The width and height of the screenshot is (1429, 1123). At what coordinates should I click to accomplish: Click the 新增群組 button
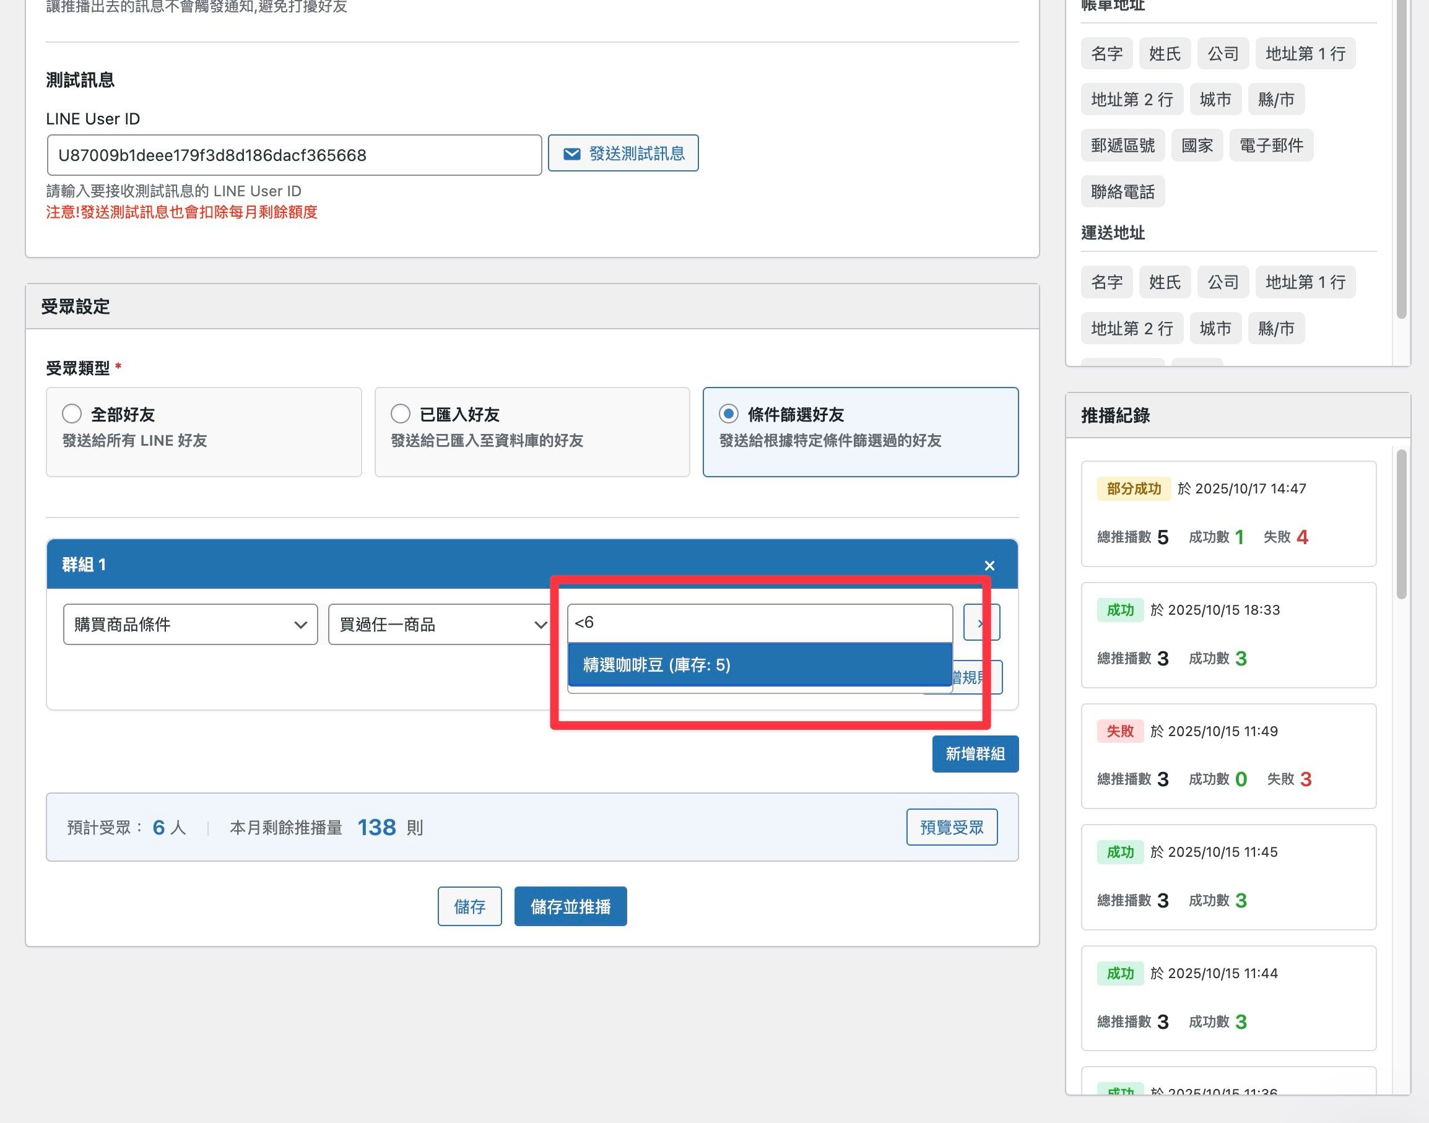(975, 753)
